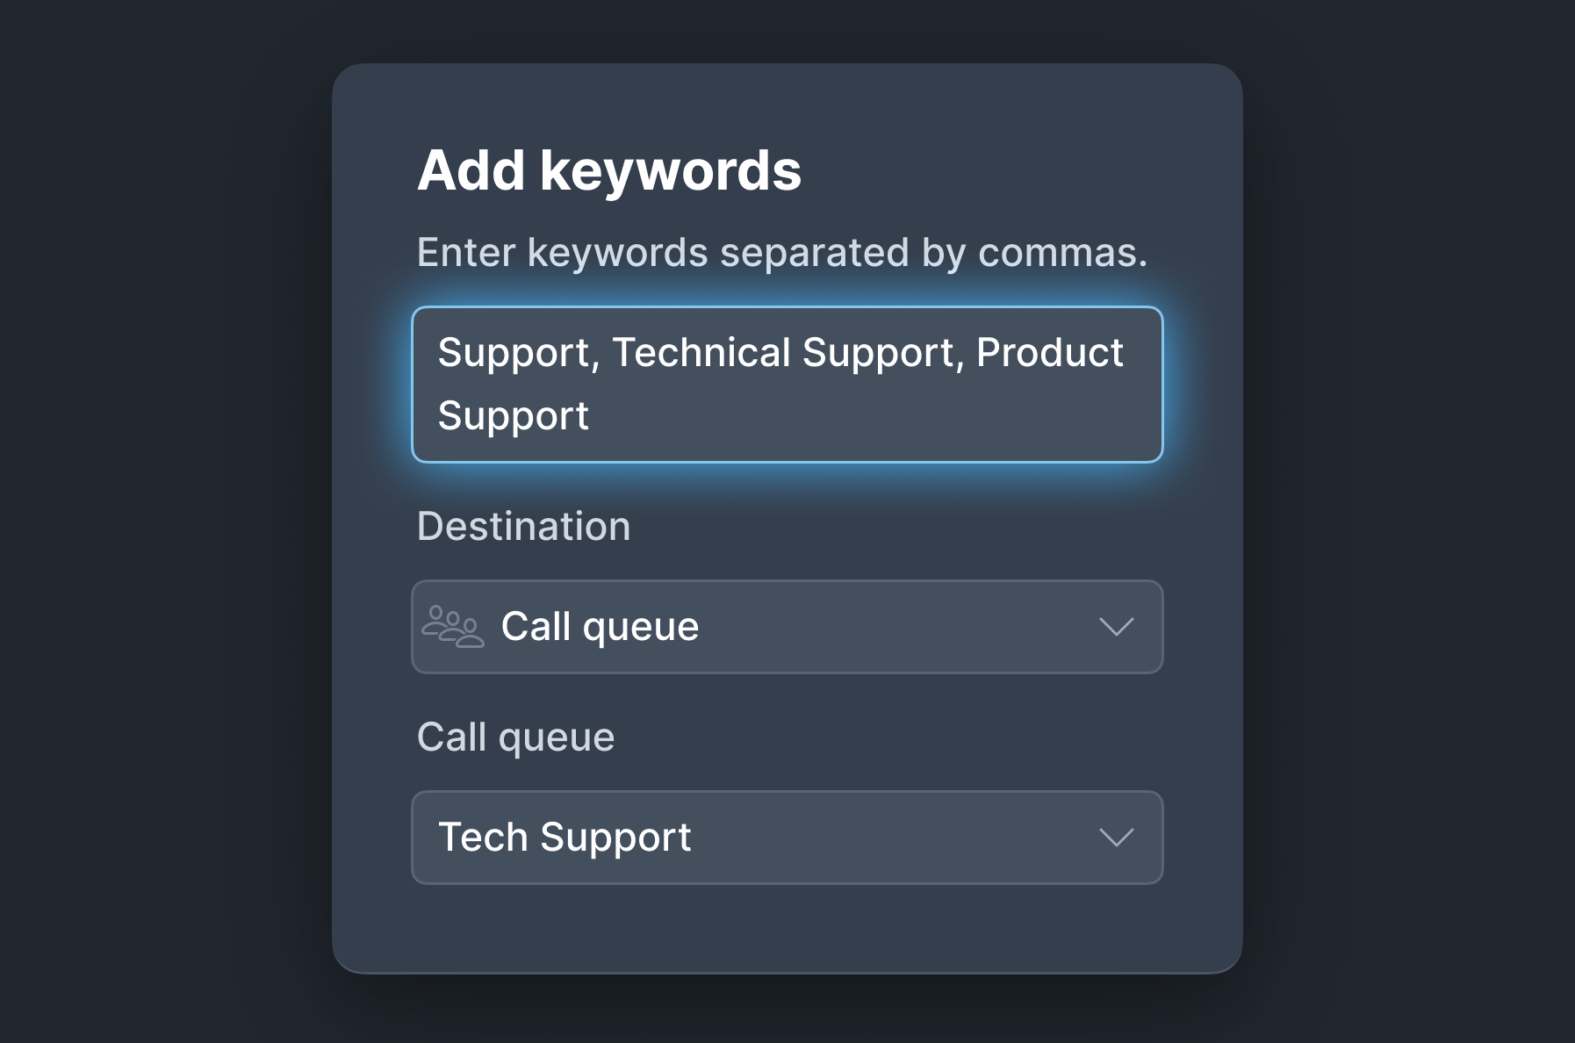Click the first Support keyword in field
The image size is (1575, 1043).
(x=514, y=353)
